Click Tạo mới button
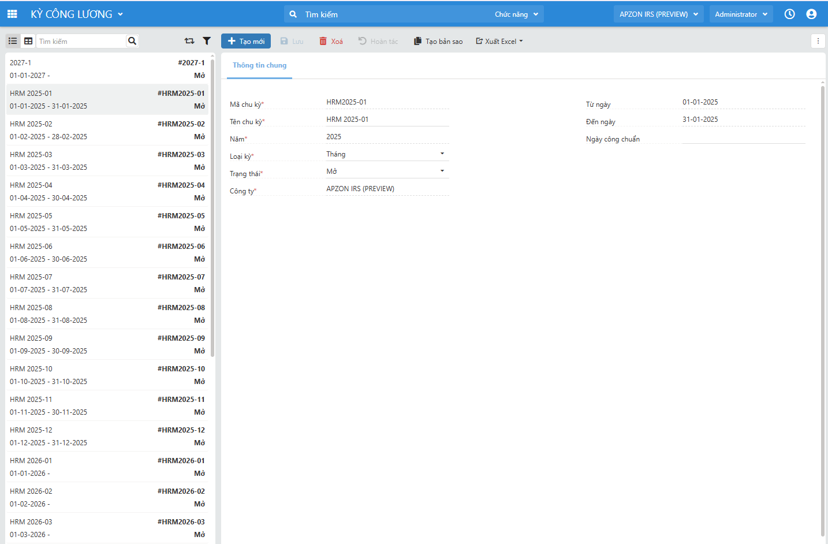Image resolution: width=828 pixels, height=544 pixels. point(246,41)
